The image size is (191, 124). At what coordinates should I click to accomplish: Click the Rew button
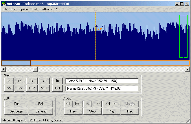click(x=73, y=111)
